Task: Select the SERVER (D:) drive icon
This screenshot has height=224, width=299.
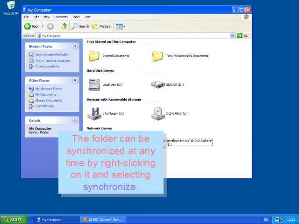Action: coord(157,84)
